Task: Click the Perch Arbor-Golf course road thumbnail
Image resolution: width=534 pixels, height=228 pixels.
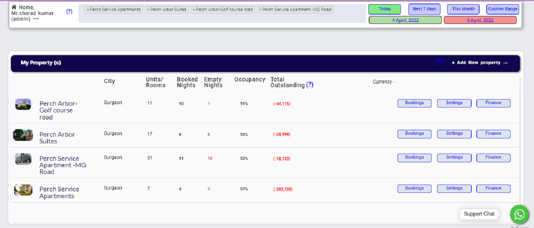Action: point(23,104)
